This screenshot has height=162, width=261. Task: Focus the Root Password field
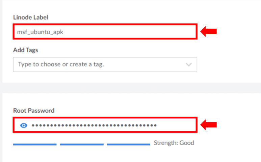click(105, 125)
